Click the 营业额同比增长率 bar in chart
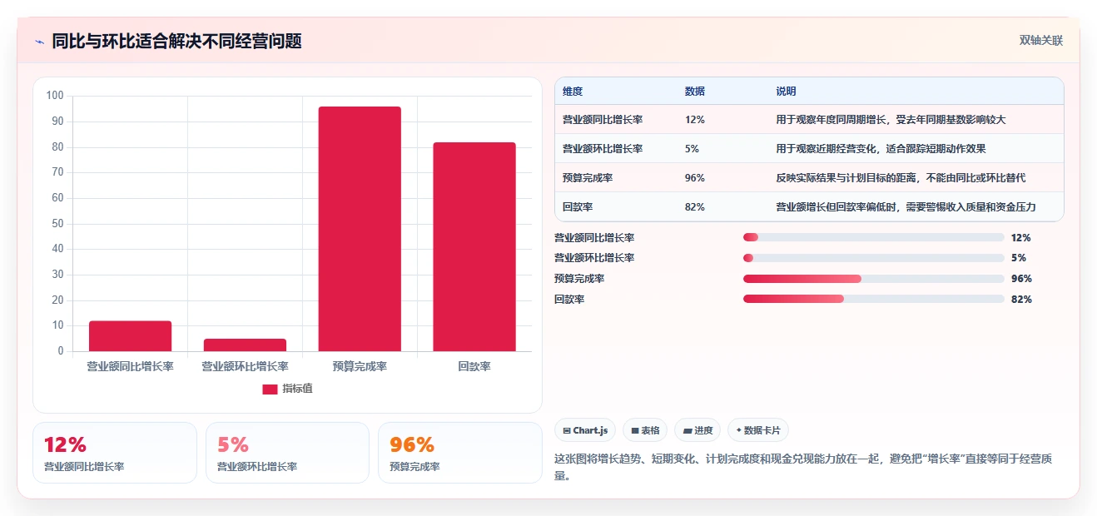 [130, 336]
